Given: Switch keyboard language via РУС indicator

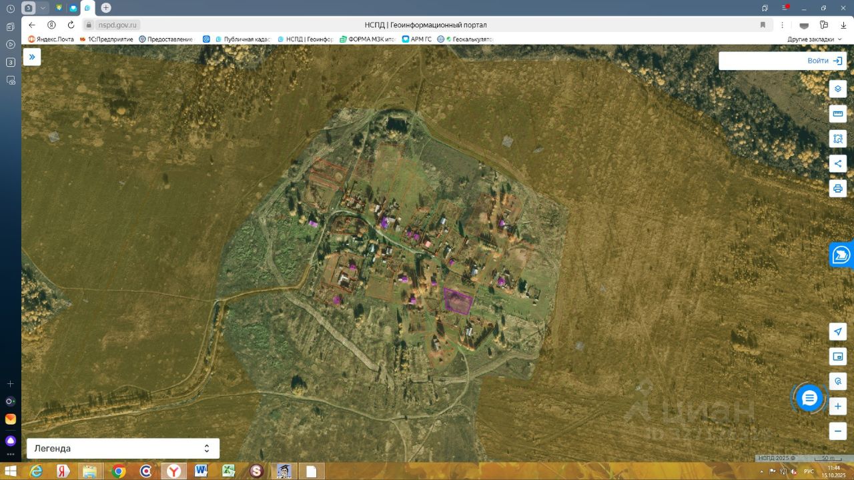Looking at the screenshot, I should coord(809,471).
